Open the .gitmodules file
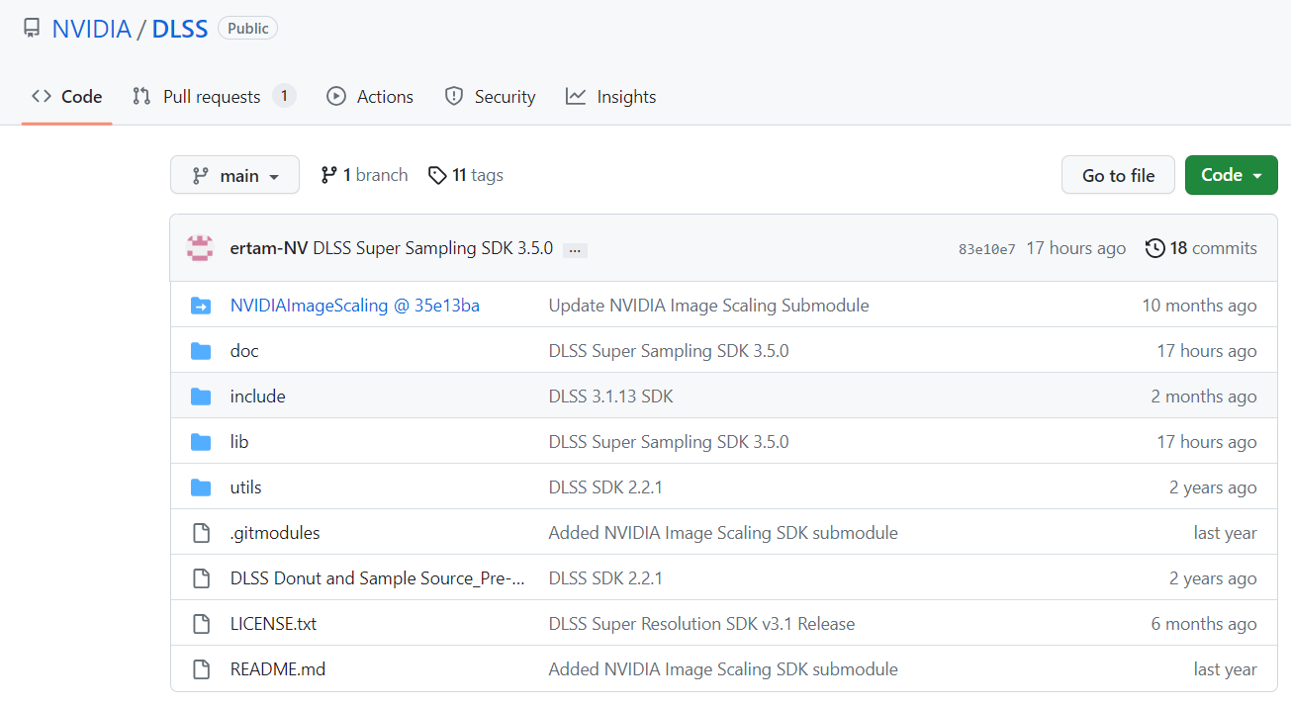Viewport: 1291px width, 706px height. pos(275,533)
